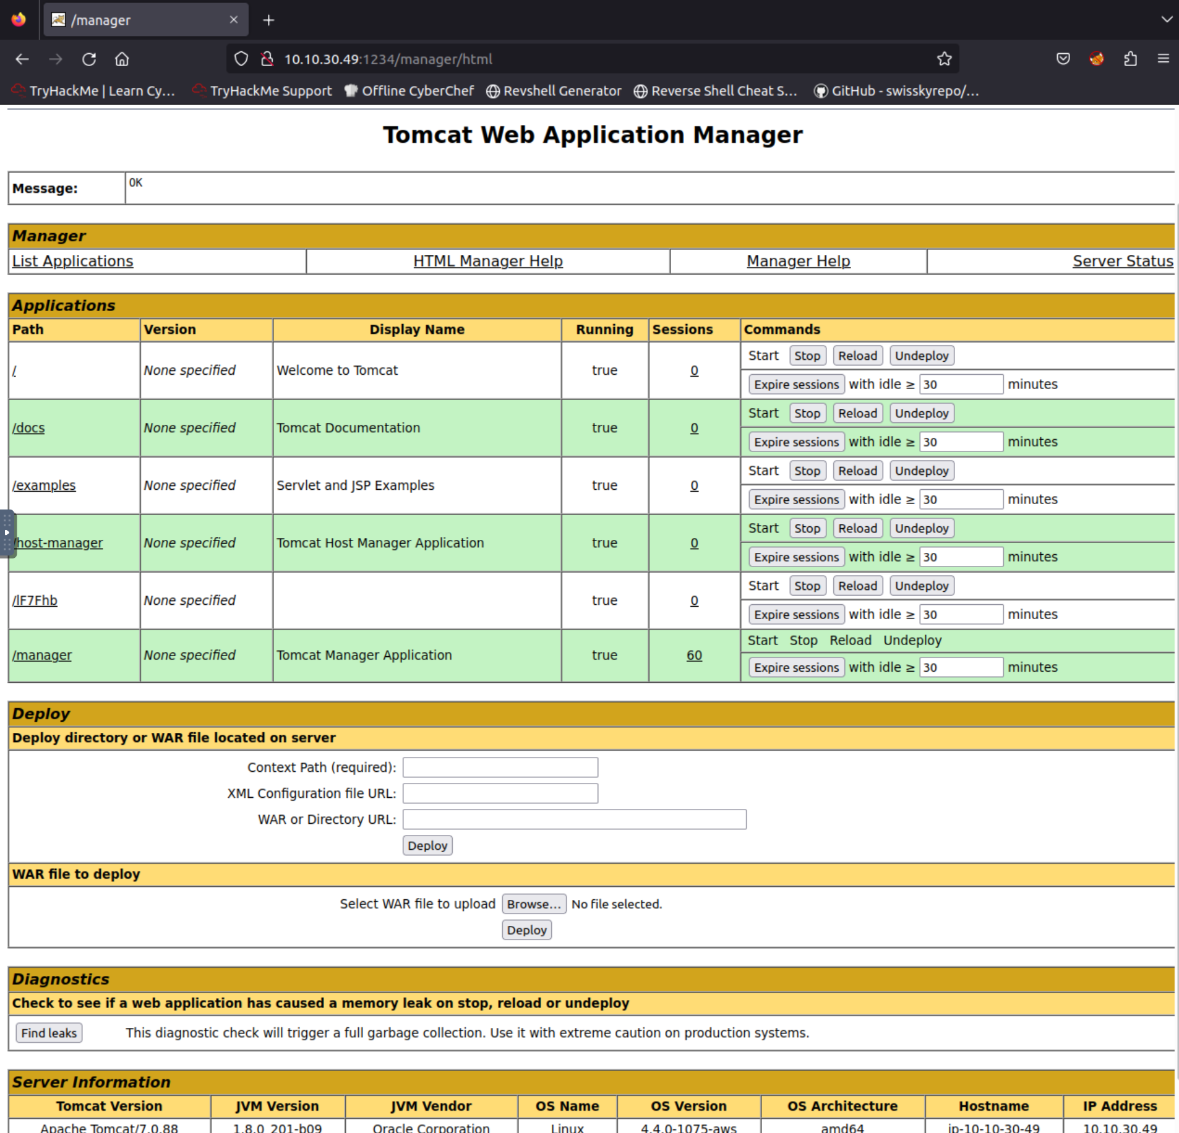1179x1133 pixels.
Task: Focus the Context Path input field
Action: pos(500,767)
